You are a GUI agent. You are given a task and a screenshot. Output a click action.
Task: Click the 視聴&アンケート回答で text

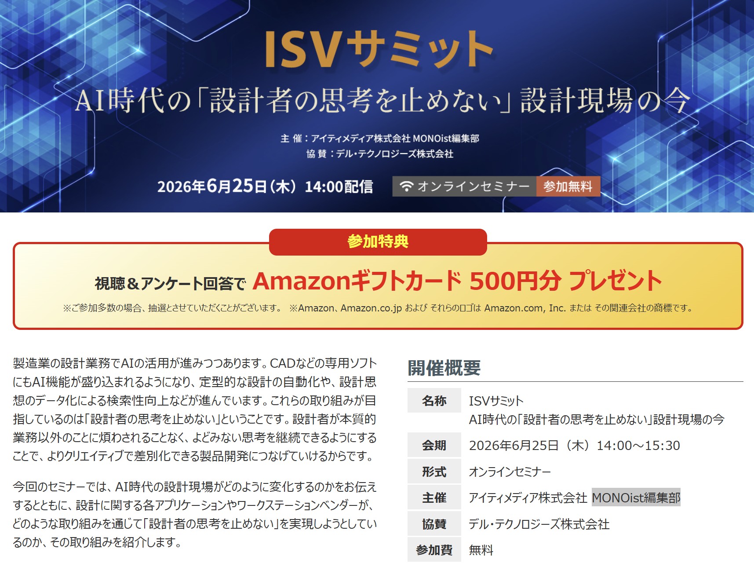pos(170,283)
